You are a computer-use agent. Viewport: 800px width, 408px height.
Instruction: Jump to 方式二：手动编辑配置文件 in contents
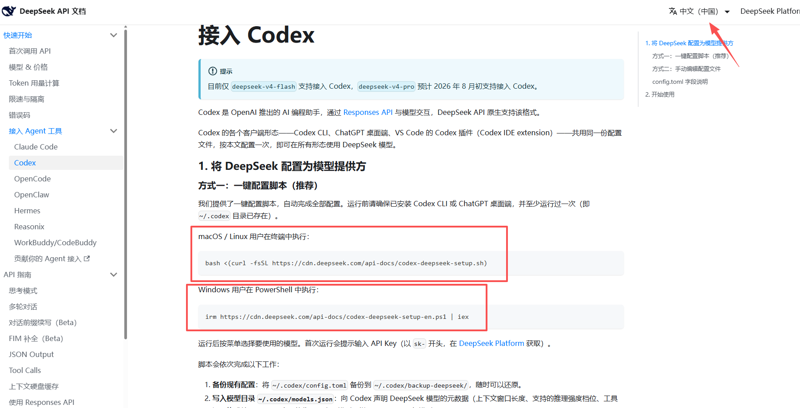686,69
